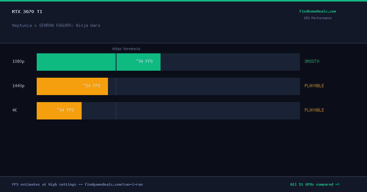Select the 'GPU Performance' label
This screenshot has height=192, width=367.
[317, 18]
